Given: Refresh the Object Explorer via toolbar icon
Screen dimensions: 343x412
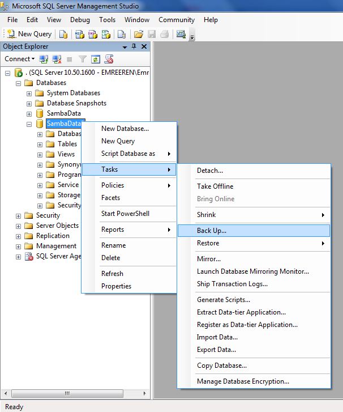Looking at the screenshot, I should (96, 59).
